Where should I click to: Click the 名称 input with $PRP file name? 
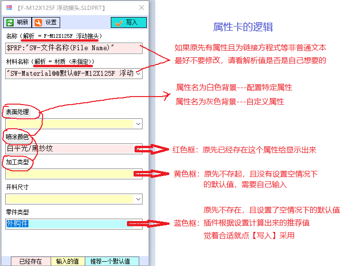74,48
